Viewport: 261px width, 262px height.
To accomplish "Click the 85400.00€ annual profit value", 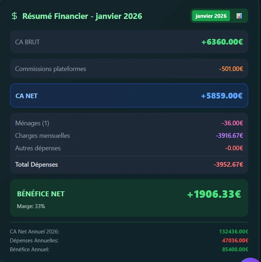I will [235, 249].
